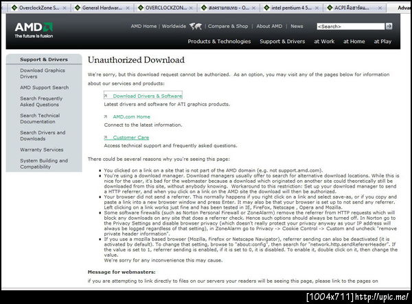Click Support & Drivers sidebar heading
This screenshot has width=412, height=304.
(44, 60)
